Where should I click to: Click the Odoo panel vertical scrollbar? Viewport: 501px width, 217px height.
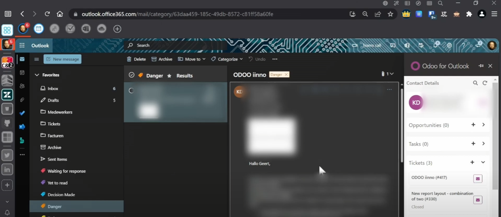pyautogui.click(x=495, y=136)
